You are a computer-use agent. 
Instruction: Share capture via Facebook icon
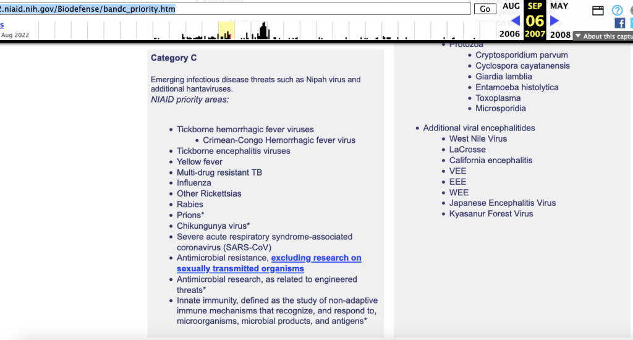click(619, 23)
